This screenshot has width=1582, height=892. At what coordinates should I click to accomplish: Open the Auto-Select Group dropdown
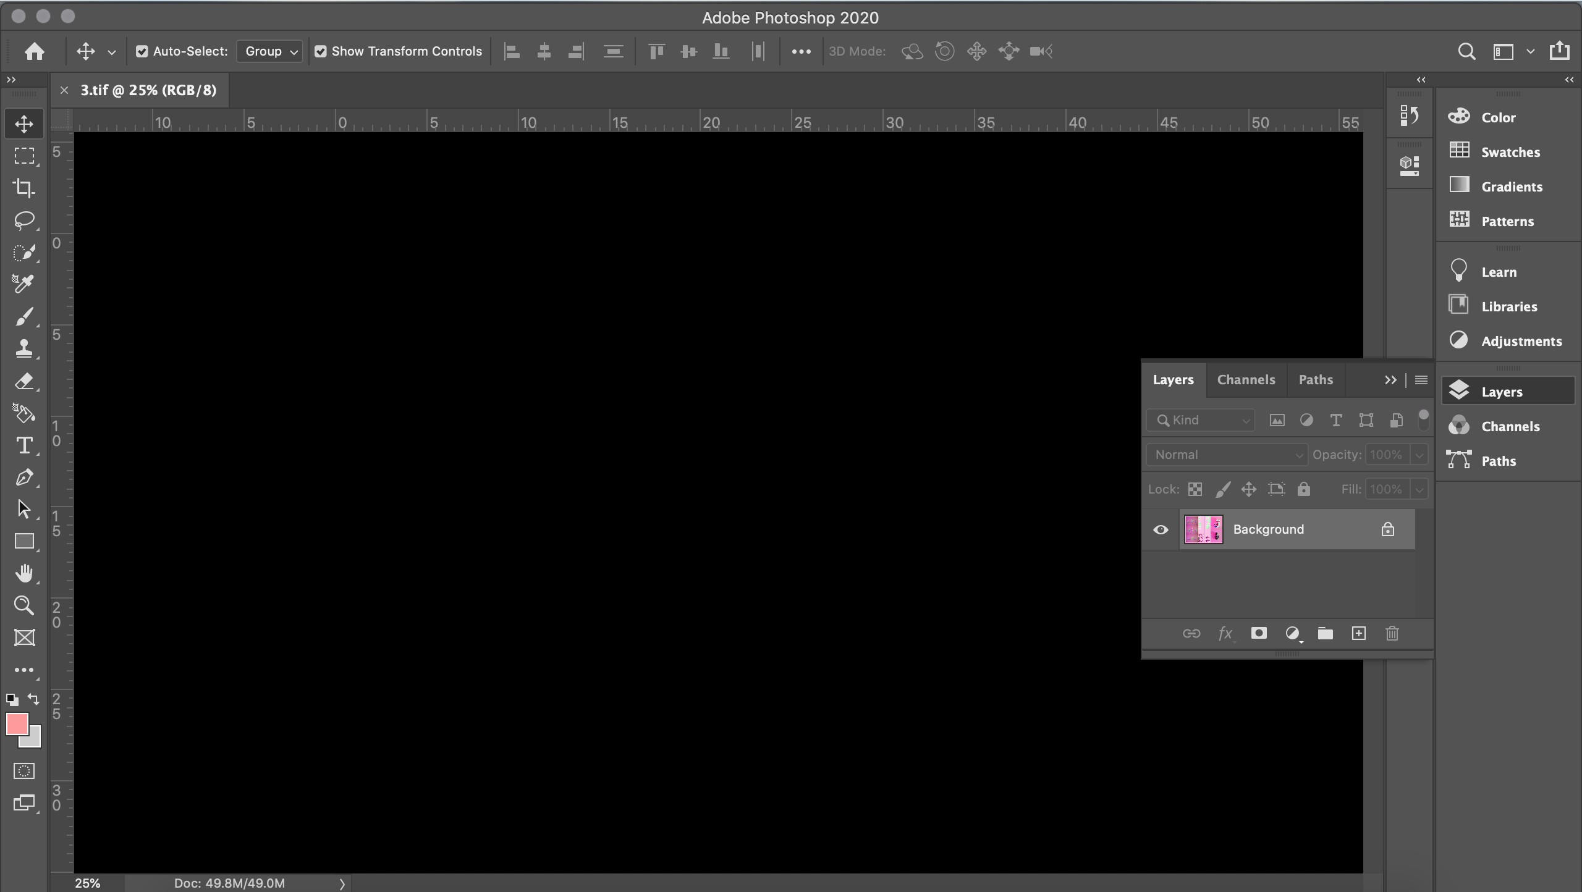269,51
